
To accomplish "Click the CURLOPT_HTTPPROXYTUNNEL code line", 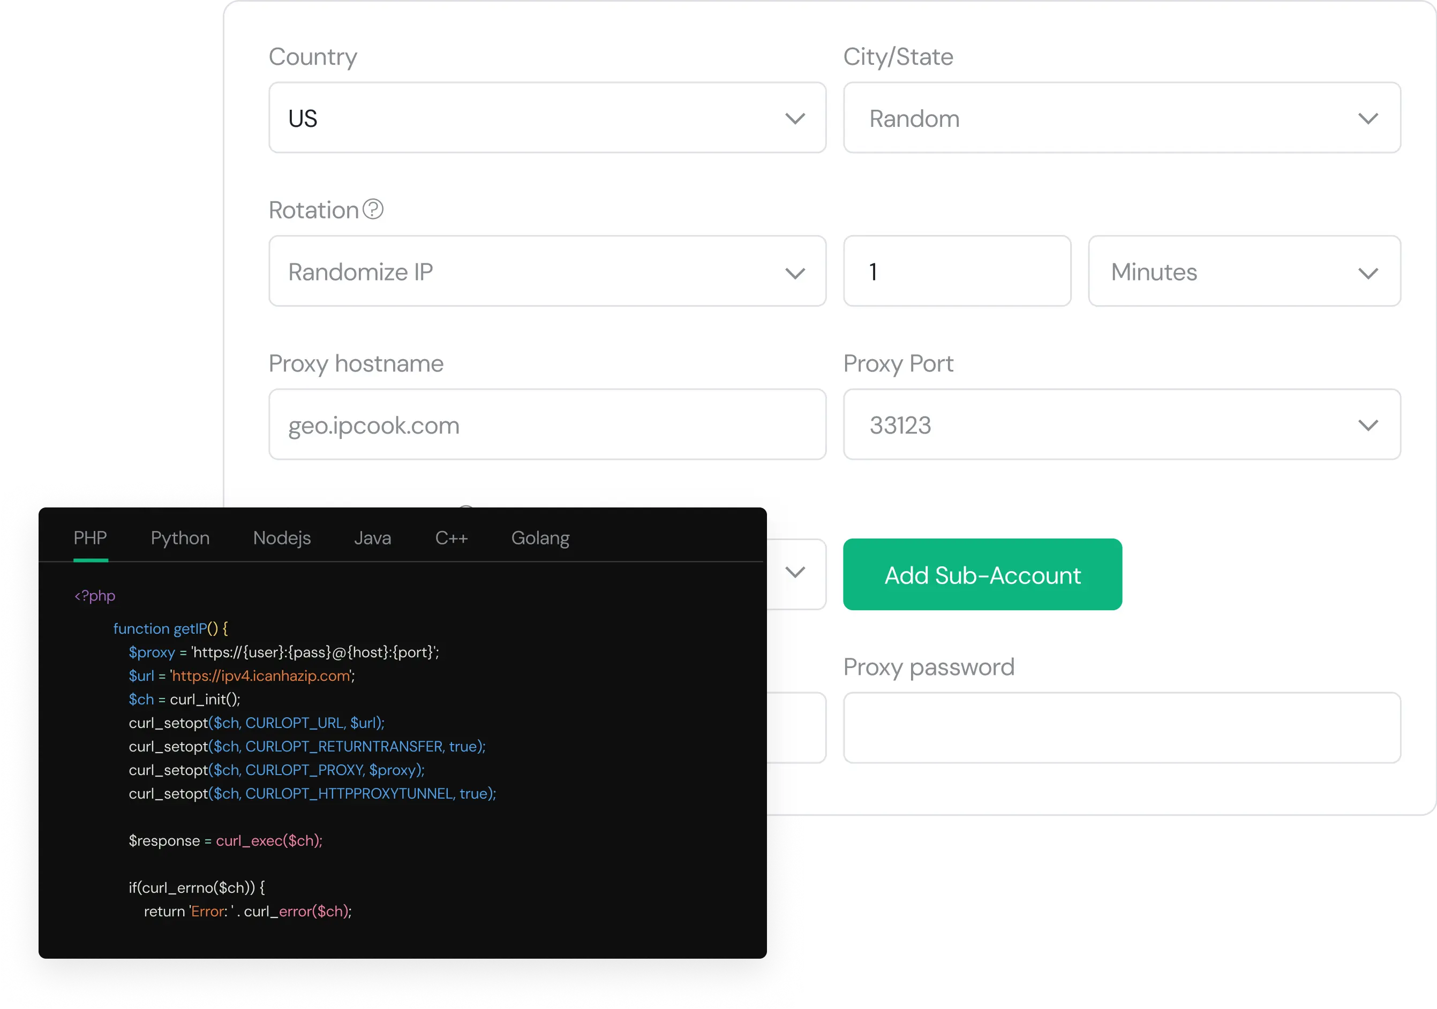I will coord(312,793).
